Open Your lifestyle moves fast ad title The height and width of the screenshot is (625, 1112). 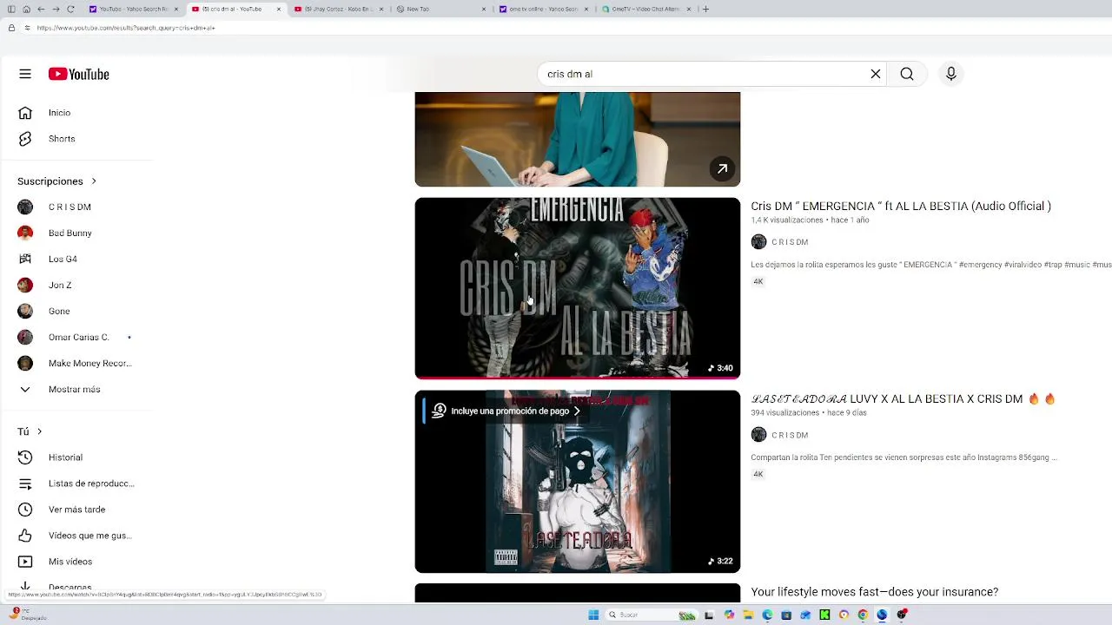point(875,592)
